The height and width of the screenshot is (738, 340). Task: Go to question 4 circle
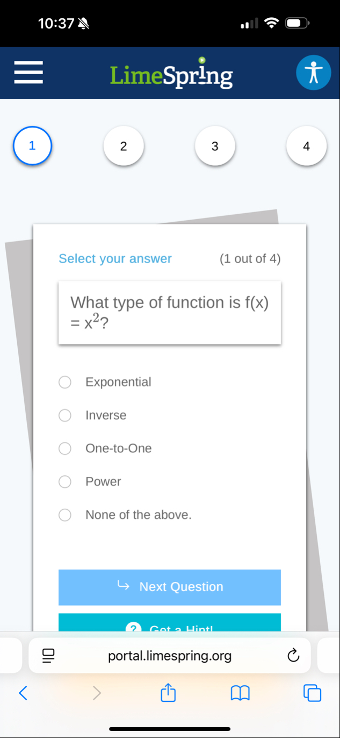306,146
